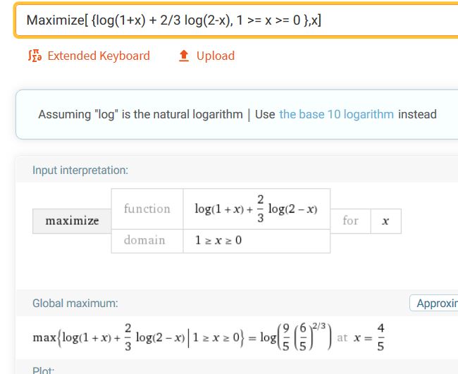Viewport: 458px width, 374px height.
Task: Select the "maximize" cell in interpretation table
Action: point(73,221)
